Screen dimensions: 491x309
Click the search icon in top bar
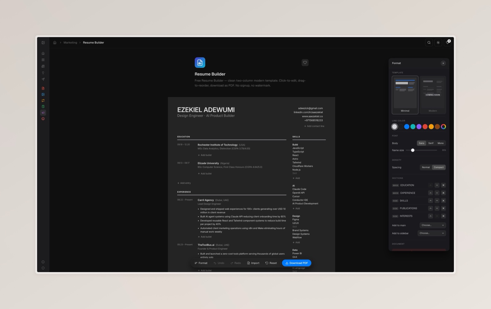coord(428,42)
